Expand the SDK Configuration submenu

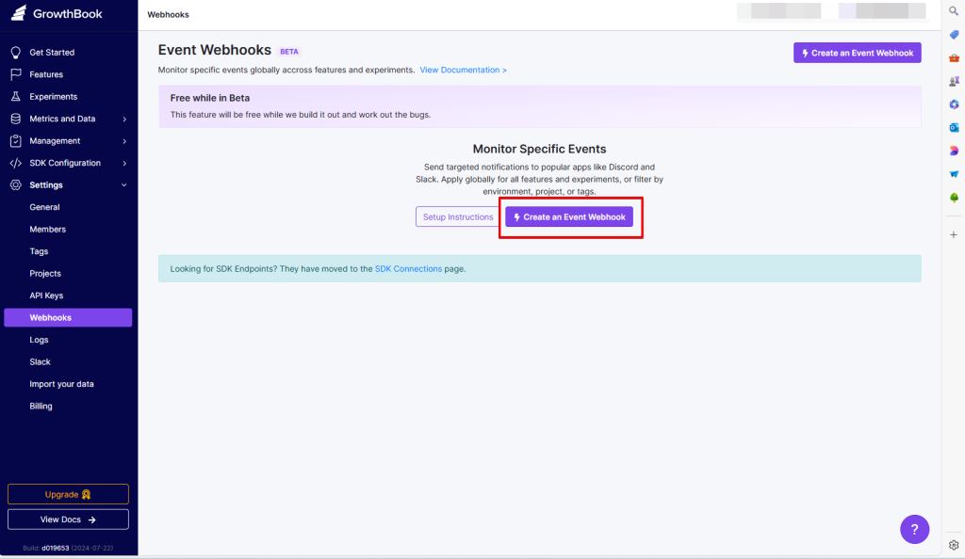pyautogui.click(x=124, y=163)
